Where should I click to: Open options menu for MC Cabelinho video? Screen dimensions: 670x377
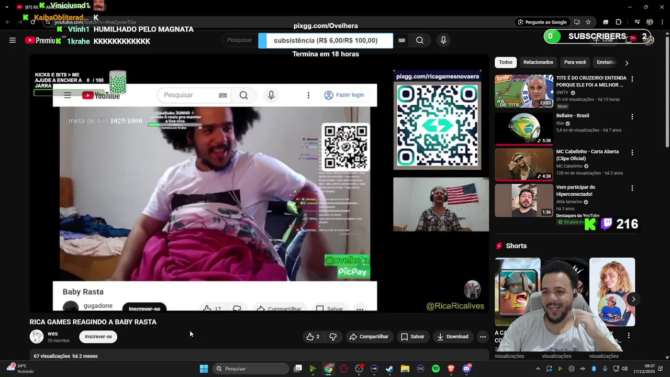(632, 153)
